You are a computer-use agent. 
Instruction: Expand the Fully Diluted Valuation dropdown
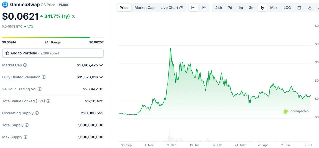[x=101, y=77]
